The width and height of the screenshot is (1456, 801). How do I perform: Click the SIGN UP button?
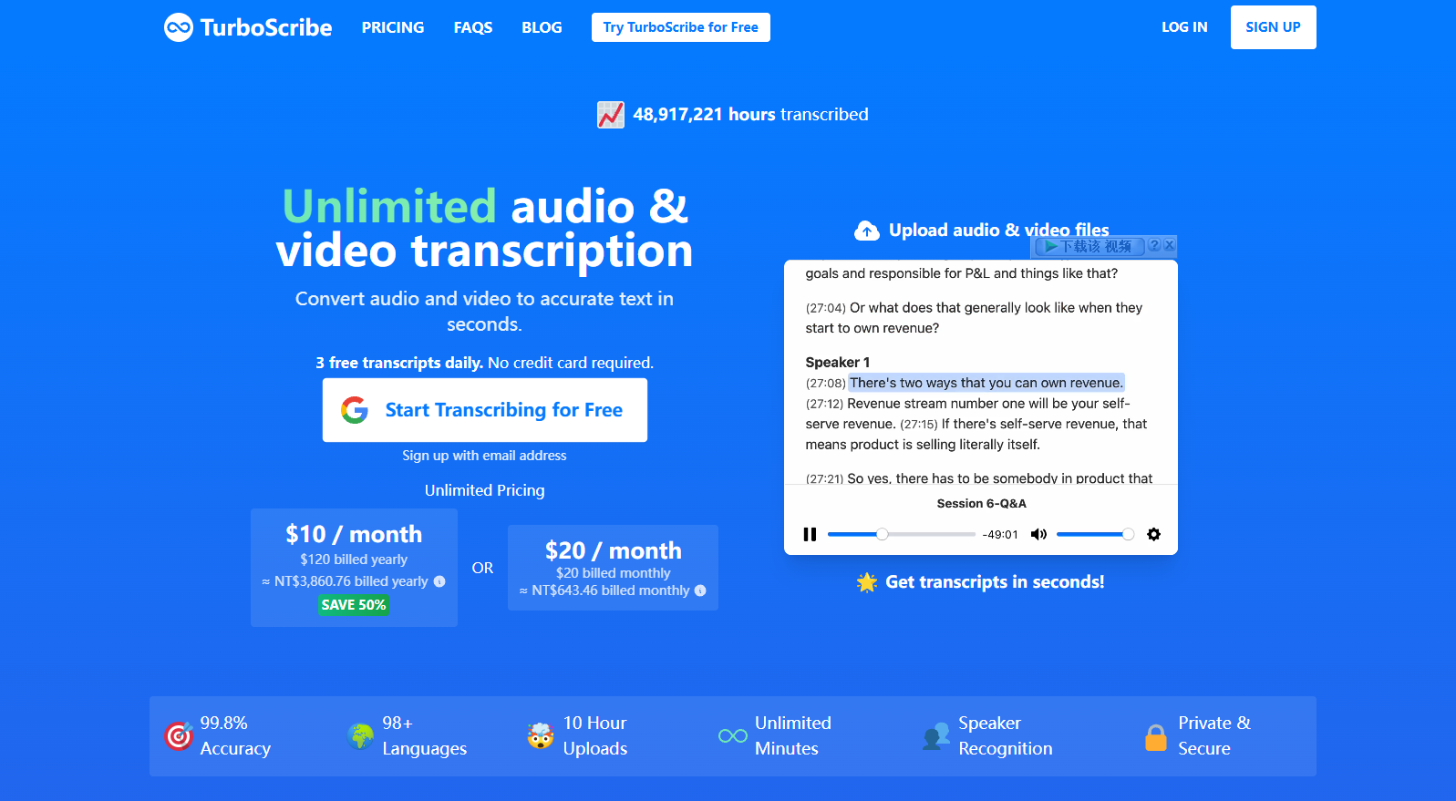pos(1274,27)
